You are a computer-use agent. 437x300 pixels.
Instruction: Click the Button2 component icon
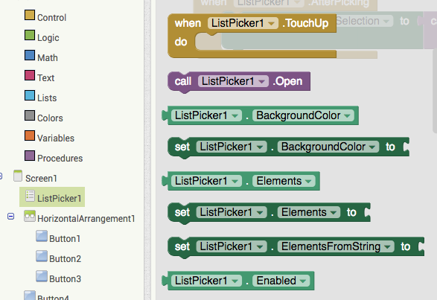pos(42,256)
